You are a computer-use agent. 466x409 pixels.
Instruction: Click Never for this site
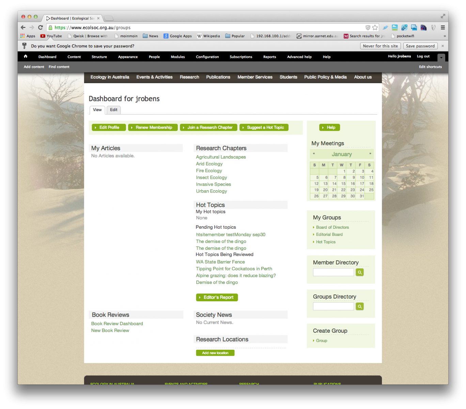(x=380, y=46)
